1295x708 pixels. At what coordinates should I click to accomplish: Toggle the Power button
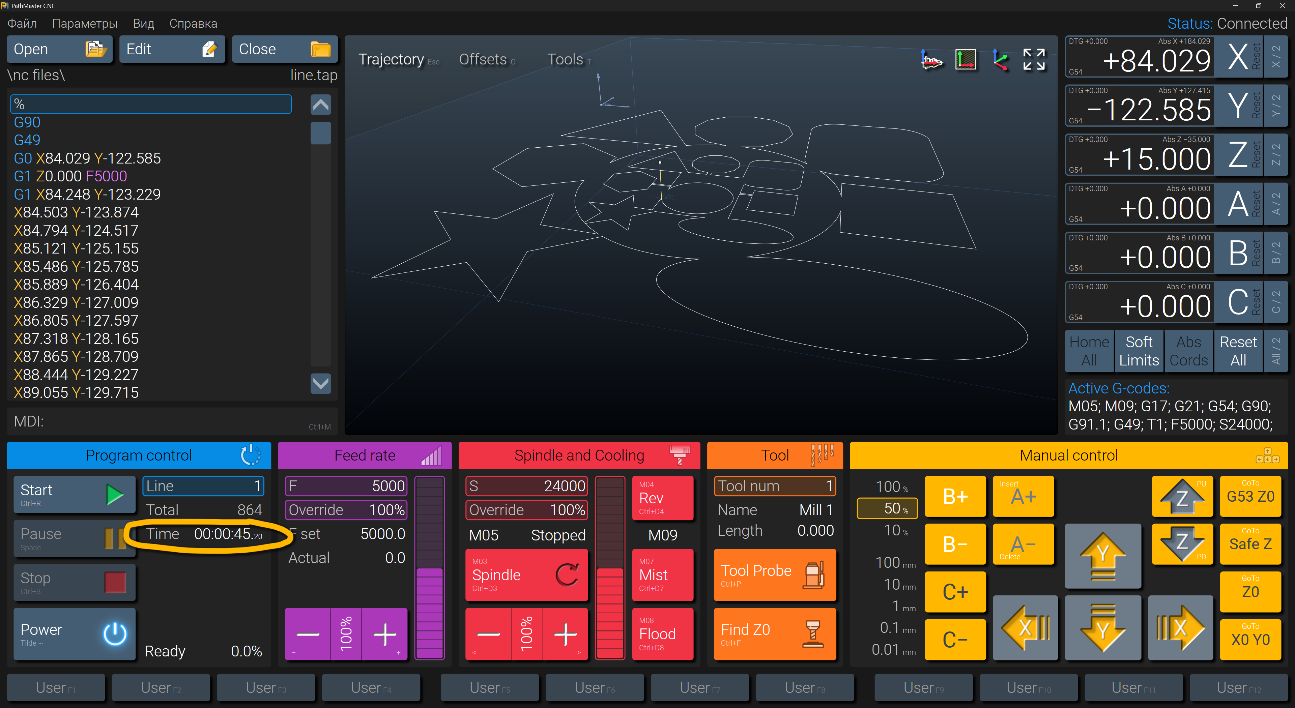pos(75,633)
